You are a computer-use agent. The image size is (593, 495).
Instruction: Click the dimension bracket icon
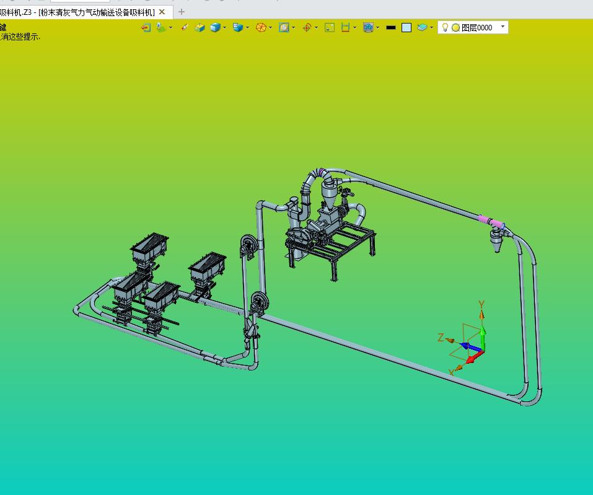[x=346, y=27]
